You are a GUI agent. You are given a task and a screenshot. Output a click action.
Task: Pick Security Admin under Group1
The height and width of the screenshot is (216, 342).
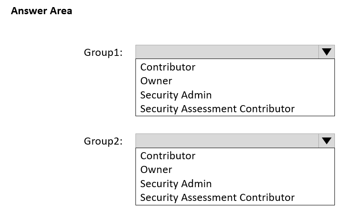pyautogui.click(x=176, y=95)
